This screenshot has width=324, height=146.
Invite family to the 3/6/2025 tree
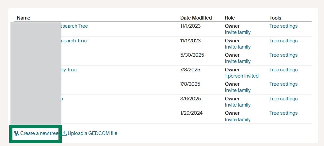tap(237, 105)
